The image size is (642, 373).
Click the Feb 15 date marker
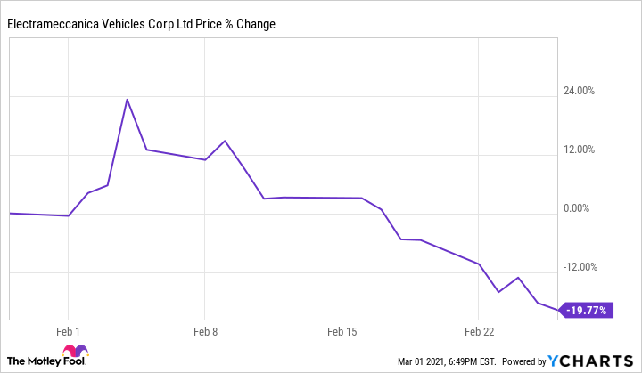pos(342,331)
